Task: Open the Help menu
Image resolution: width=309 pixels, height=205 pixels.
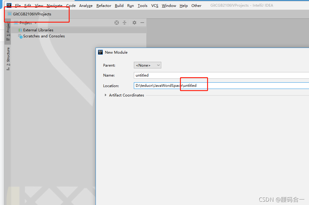Action: [x=184, y=5]
